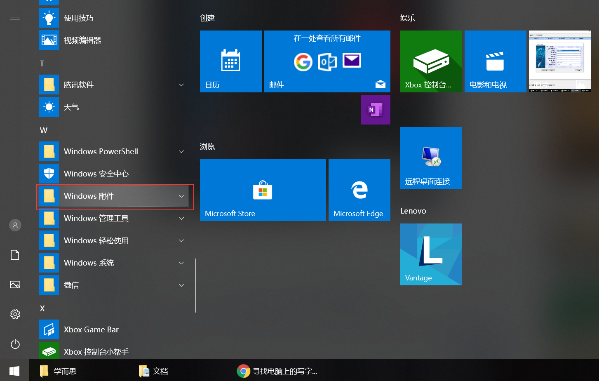Expand the 微信 chevron

181,285
